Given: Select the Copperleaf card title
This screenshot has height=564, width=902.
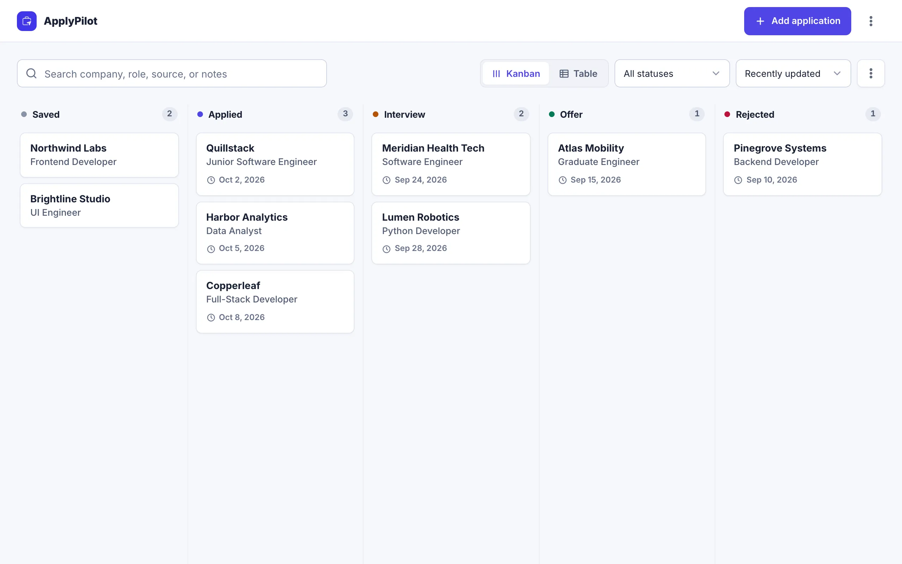Looking at the screenshot, I should click(x=233, y=286).
